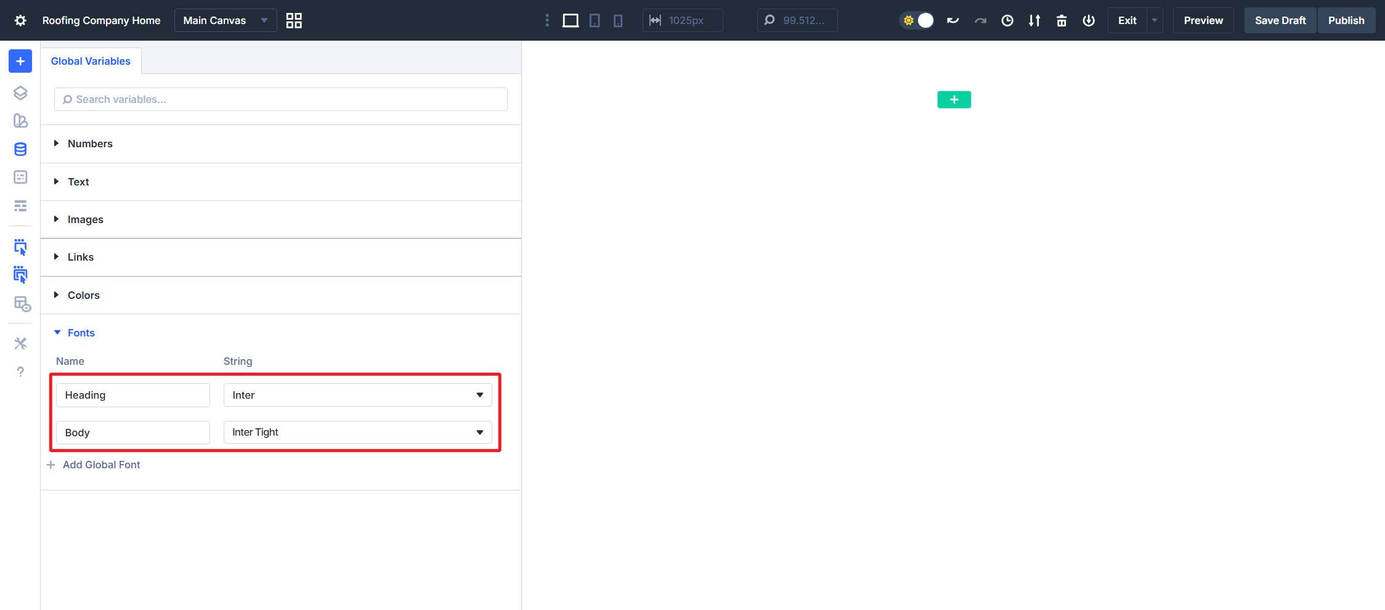Click the trash icon in the toolbar
The image size is (1385, 610).
pyautogui.click(x=1062, y=20)
